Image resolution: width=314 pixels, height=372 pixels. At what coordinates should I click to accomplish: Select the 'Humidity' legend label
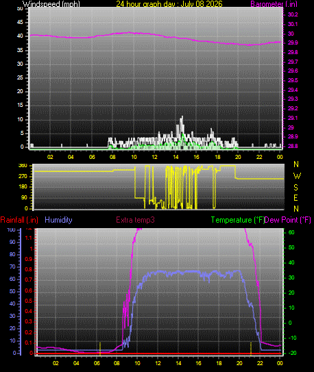point(58,220)
